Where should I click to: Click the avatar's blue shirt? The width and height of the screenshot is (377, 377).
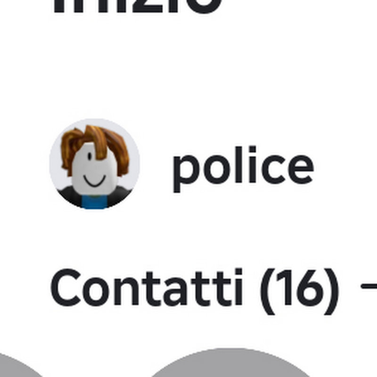coord(94,203)
